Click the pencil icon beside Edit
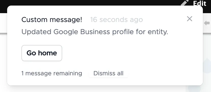 (x=185, y=3)
